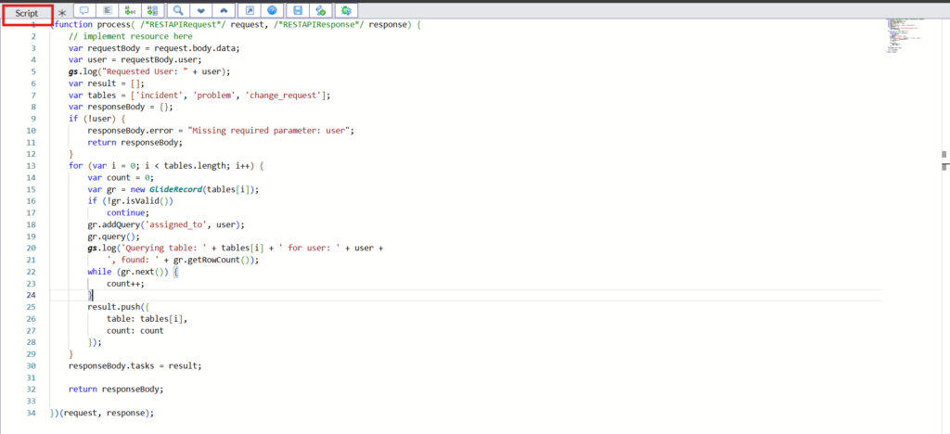This screenshot has width=950, height=434.
Task: Click the Replace All toolbar icon
Action: 152,11
